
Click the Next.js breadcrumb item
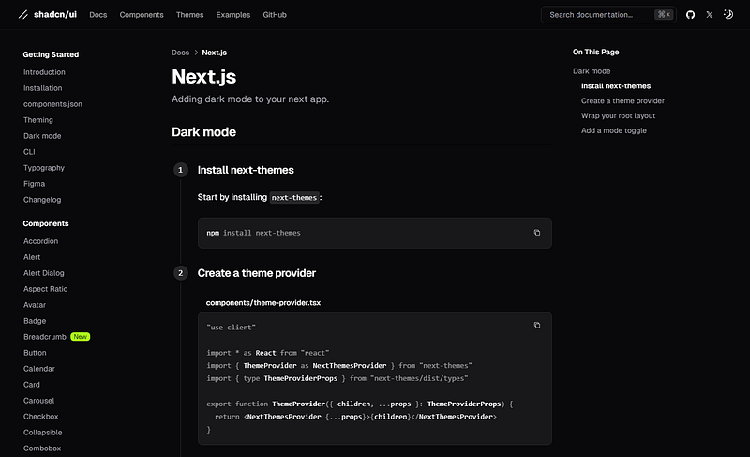pos(215,53)
